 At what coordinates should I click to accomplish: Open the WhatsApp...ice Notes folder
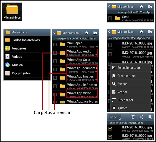tap(75, 101)
